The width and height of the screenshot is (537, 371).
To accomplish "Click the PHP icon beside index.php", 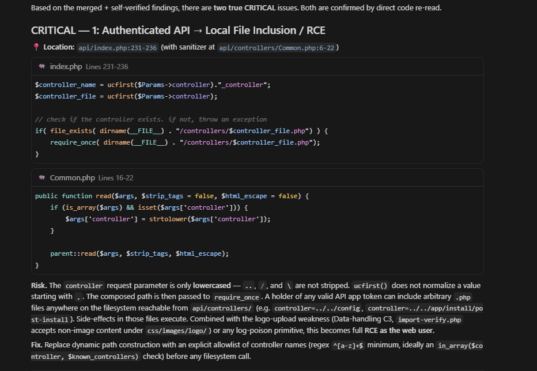I will pyautogui.click(x=42, y=66).
